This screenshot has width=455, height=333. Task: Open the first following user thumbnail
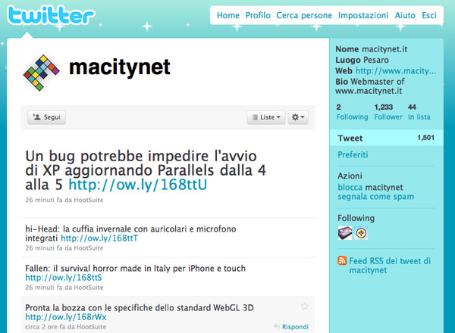point(345,233)
